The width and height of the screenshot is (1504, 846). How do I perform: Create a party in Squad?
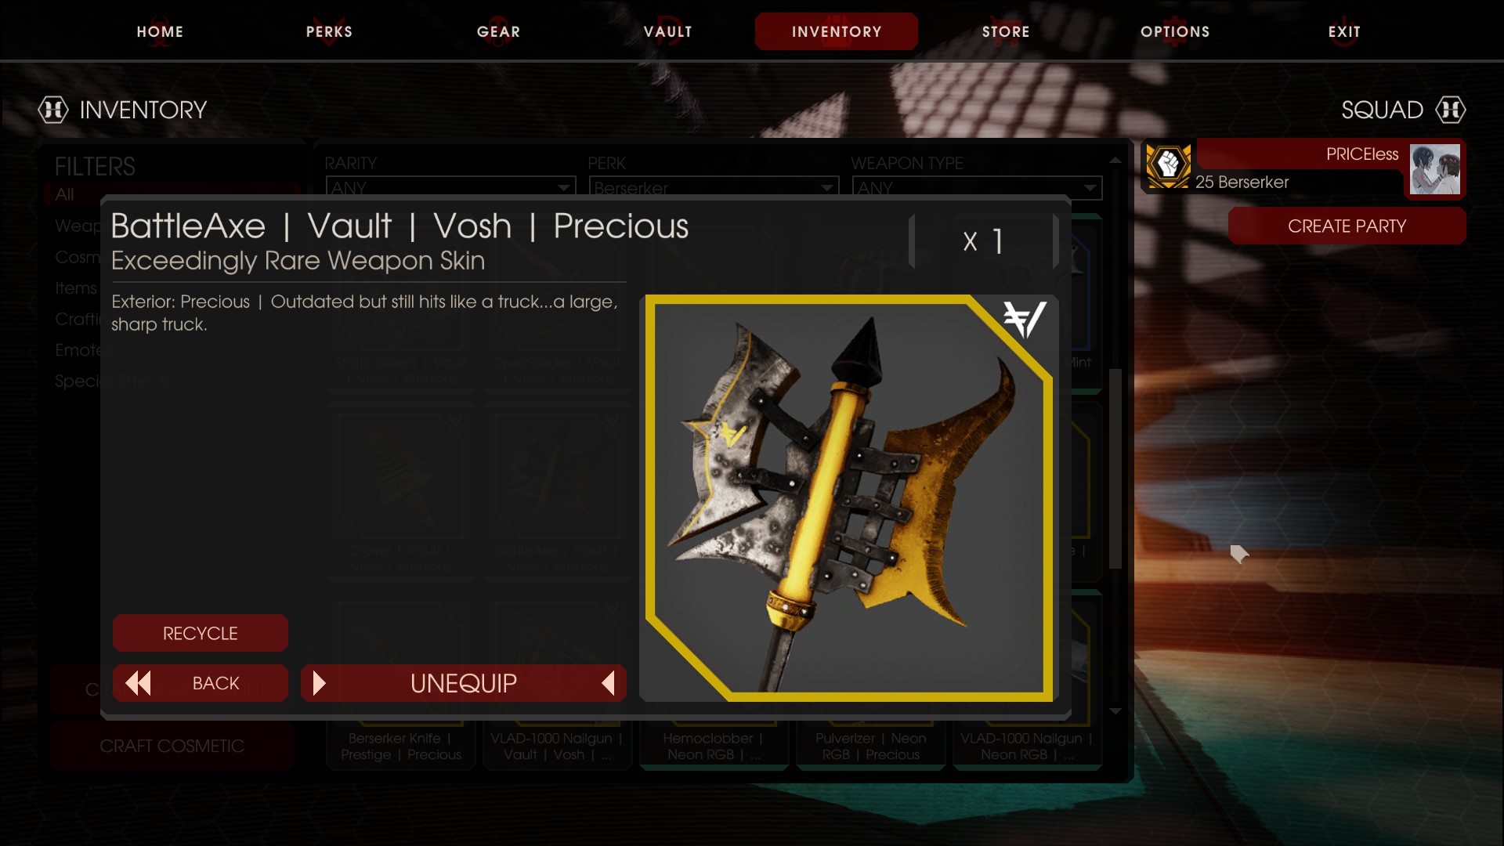(x=1347, y=226)
